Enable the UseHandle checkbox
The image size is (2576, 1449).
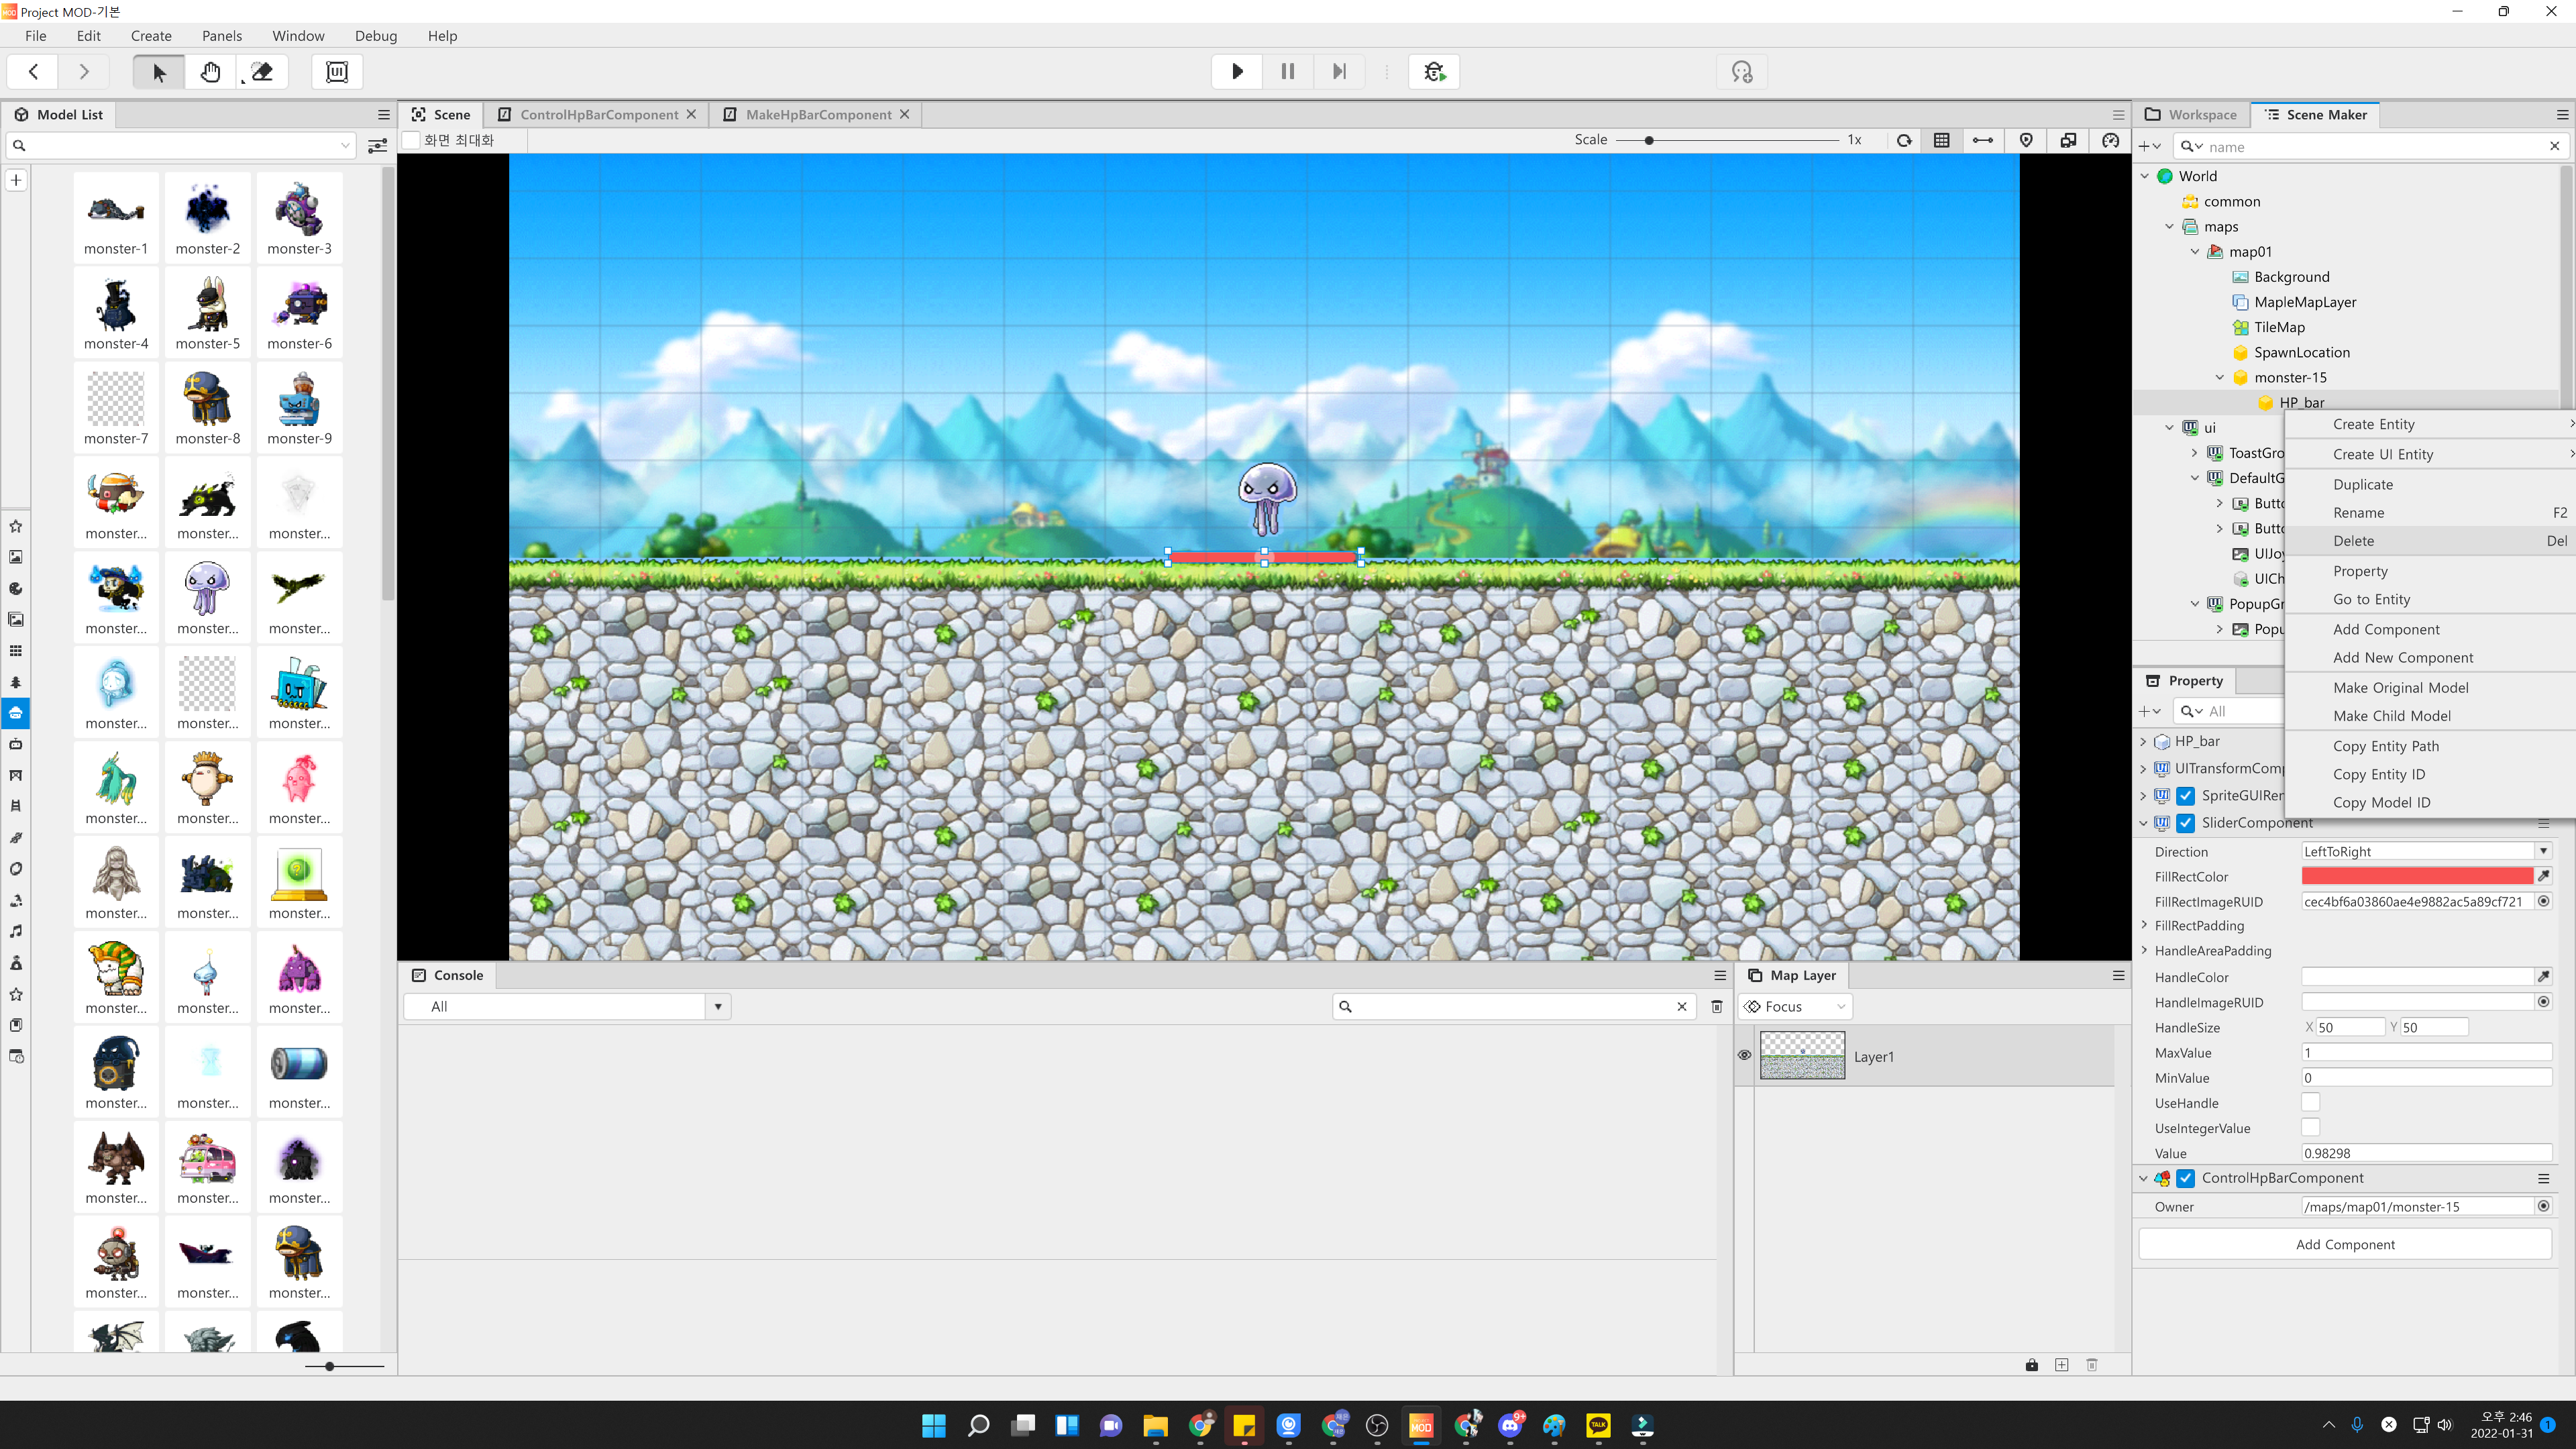point(2311,1102)
